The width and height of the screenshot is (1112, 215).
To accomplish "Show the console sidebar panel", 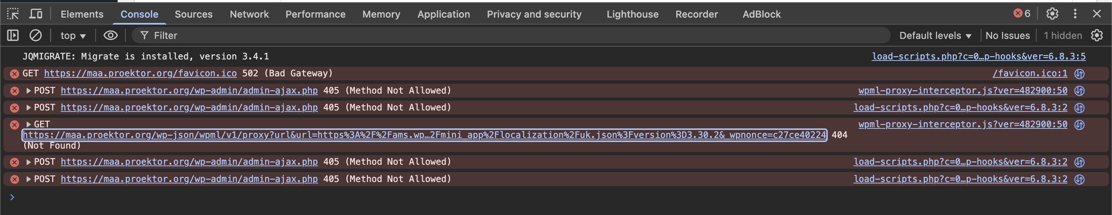I will pyautogui.click(x=13, y=35).
